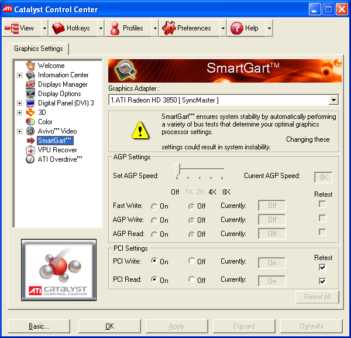This screenshot has width=351, height=338.
Task: Click the View toolbar icon
Action: (x=12, y=28)
